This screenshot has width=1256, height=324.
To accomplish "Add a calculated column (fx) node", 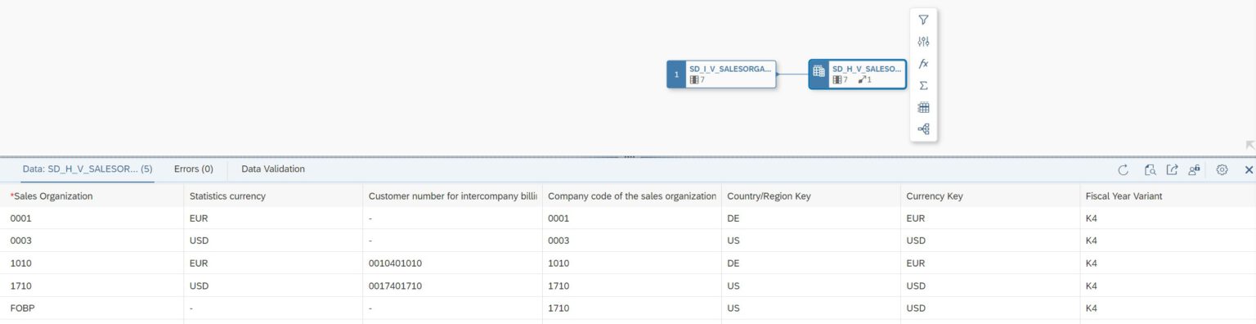I will coord(923,63).
